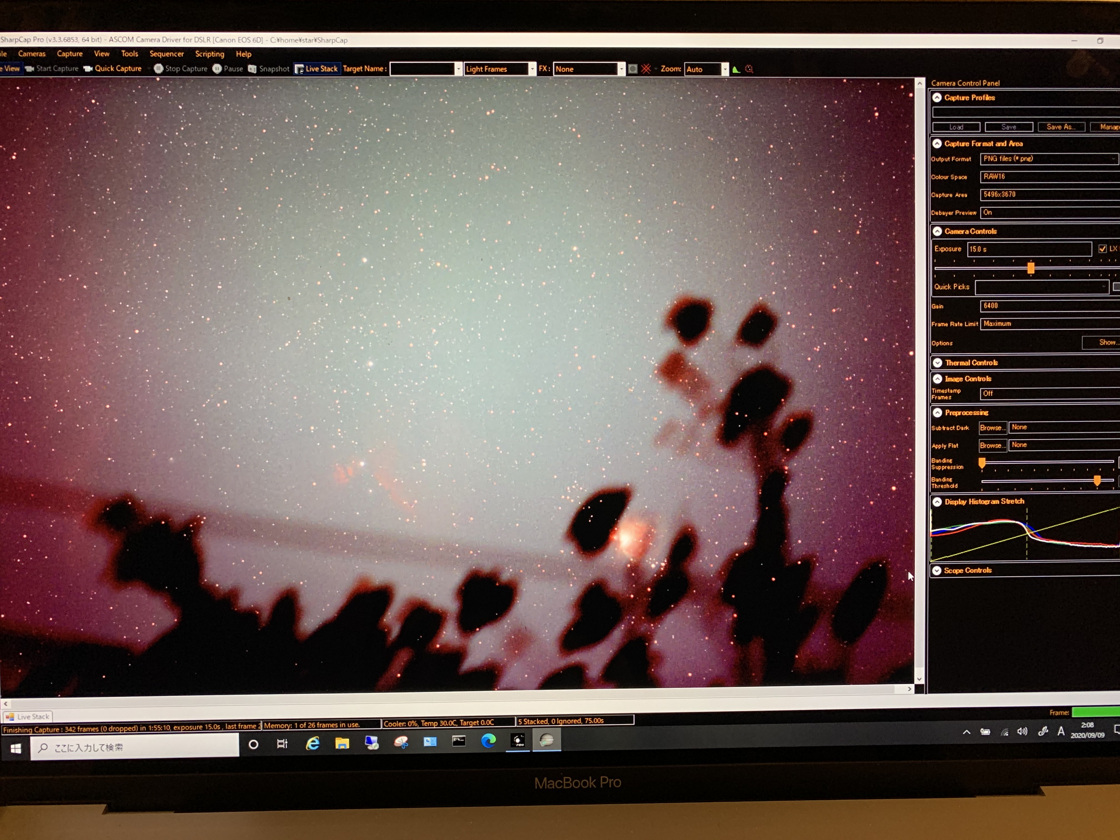Click the zoom magnifier icon in toolbar

[x=749, y=69]
